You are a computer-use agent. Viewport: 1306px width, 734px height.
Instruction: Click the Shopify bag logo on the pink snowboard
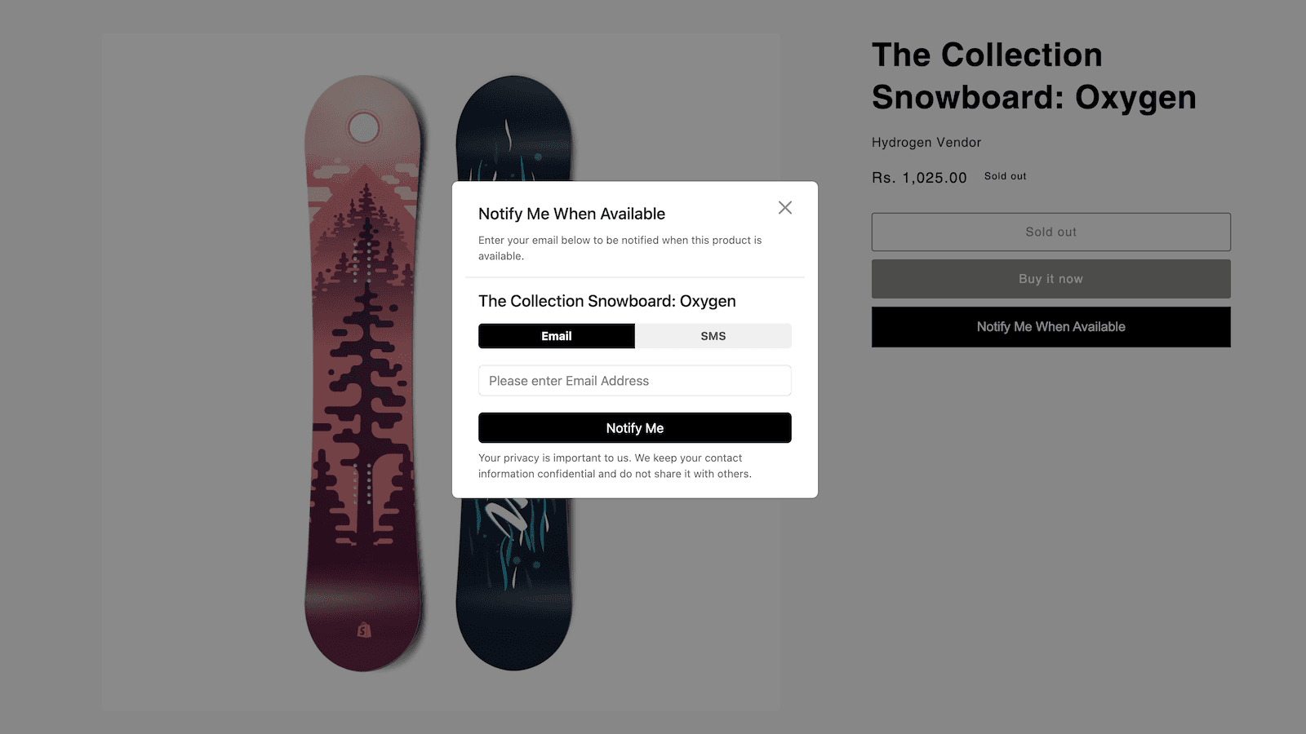point(362,630)
